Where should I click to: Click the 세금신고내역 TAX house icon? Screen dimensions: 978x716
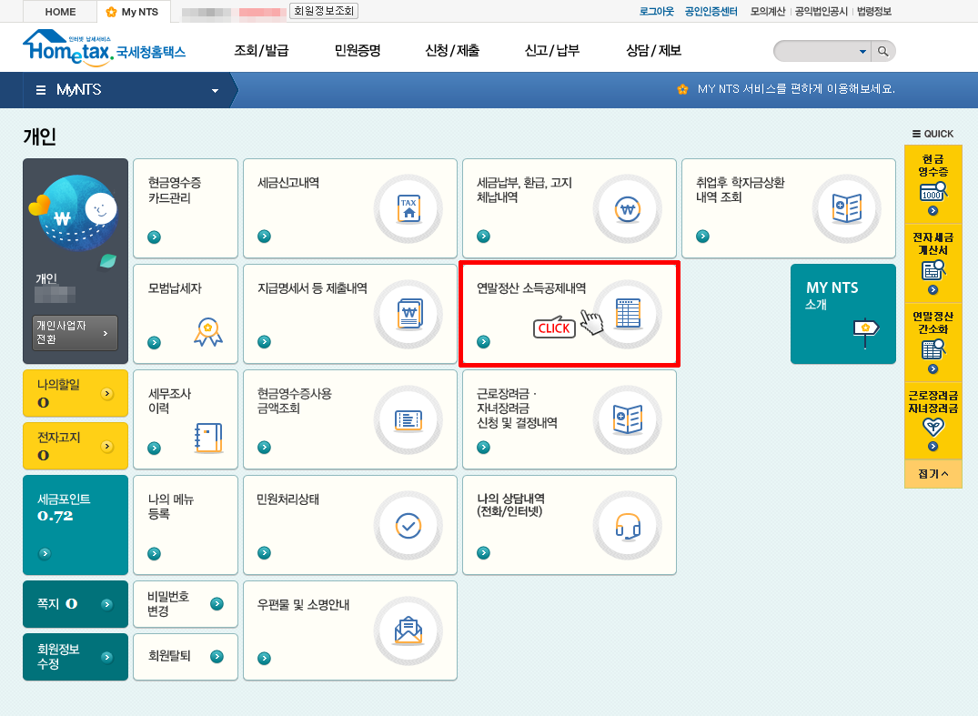pos(408,209)
